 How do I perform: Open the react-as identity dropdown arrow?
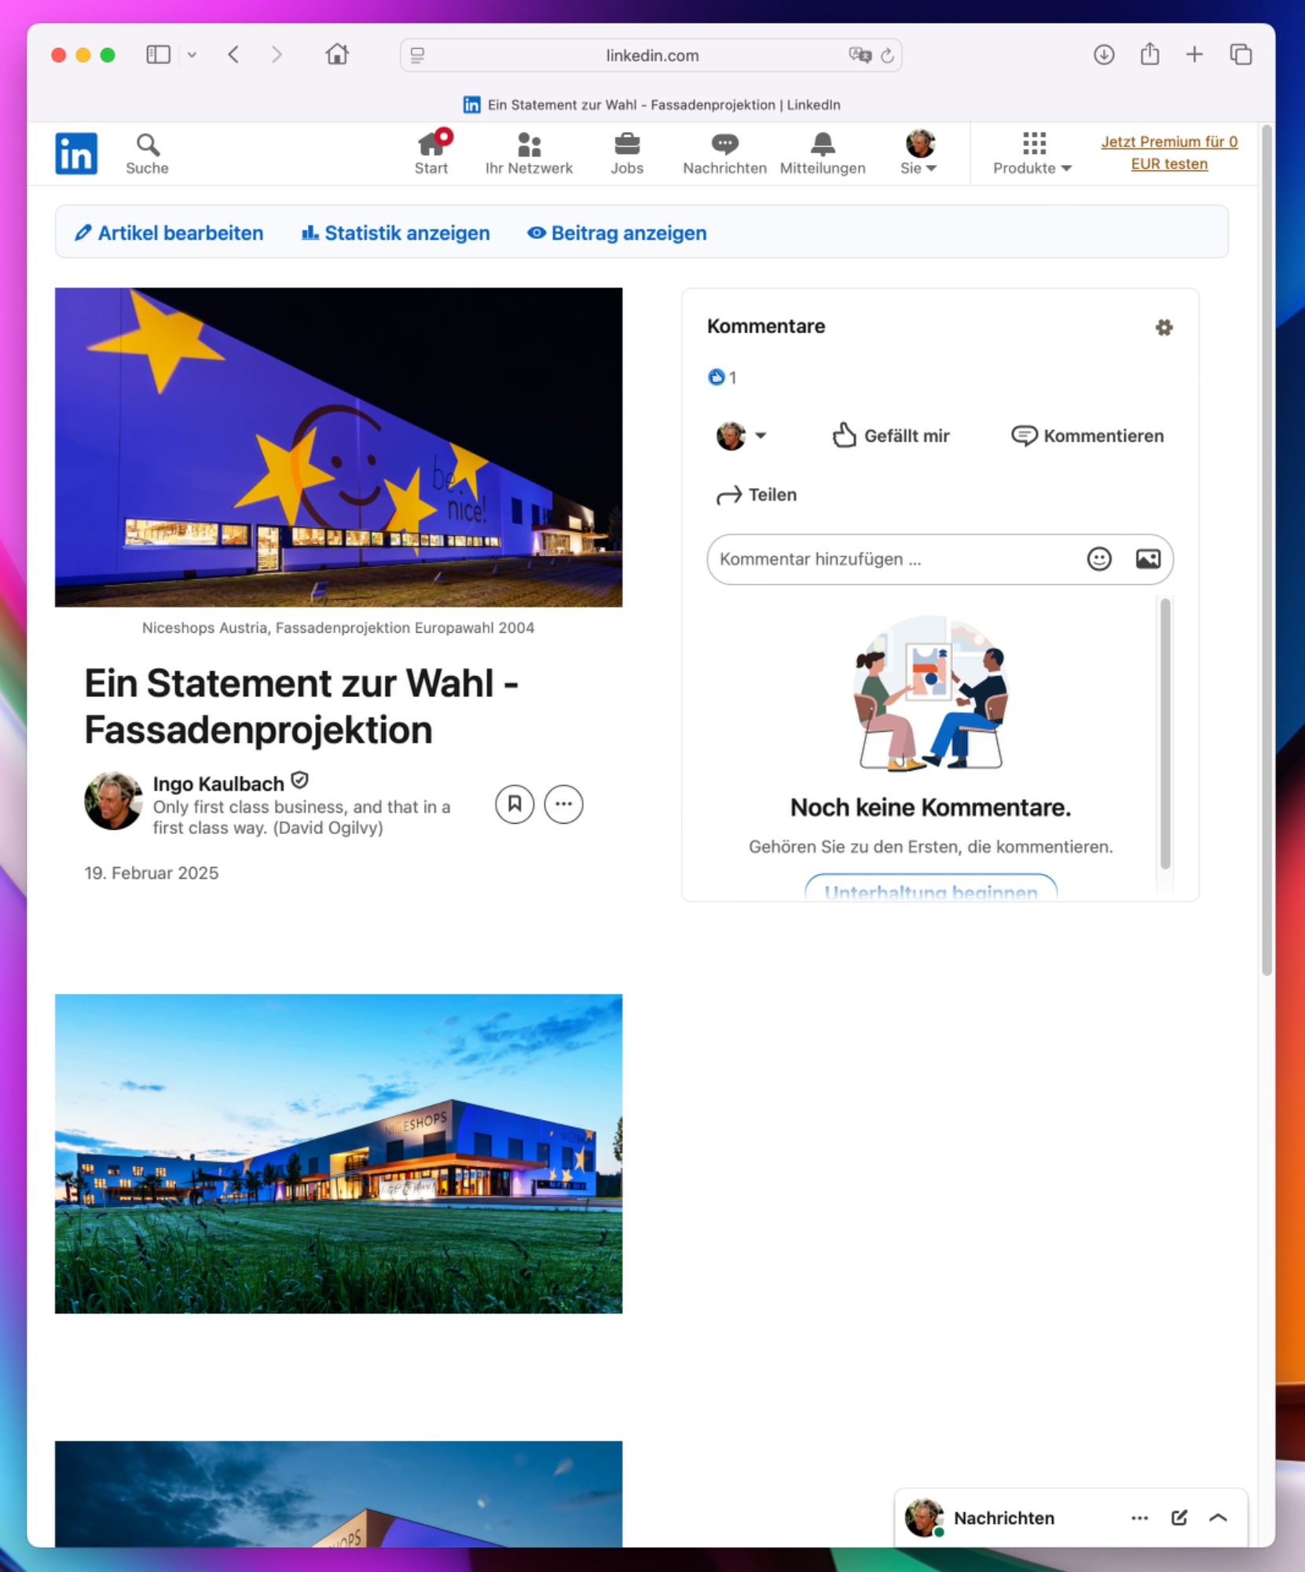(x=760, y=435)
